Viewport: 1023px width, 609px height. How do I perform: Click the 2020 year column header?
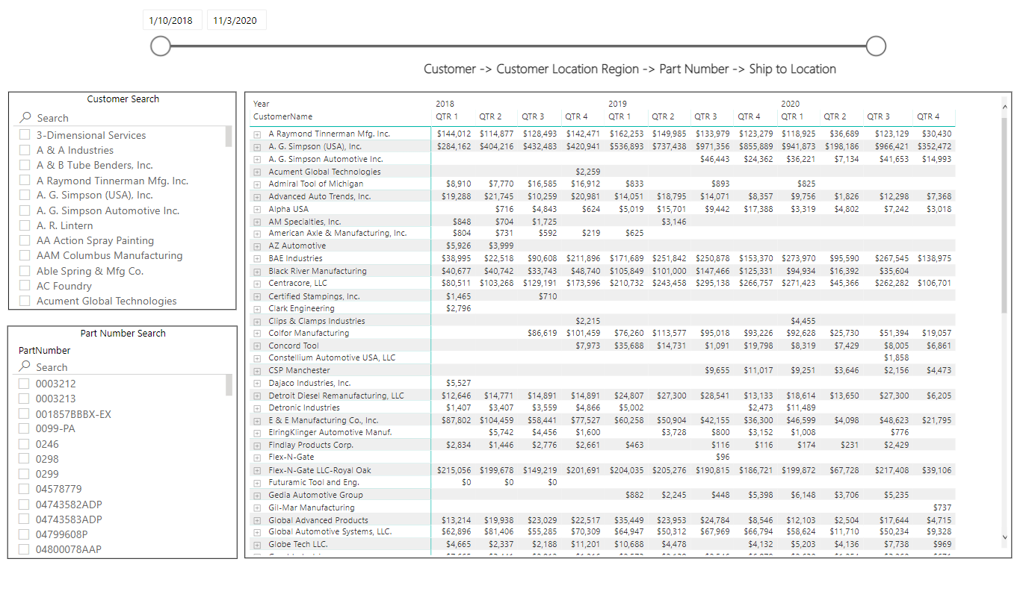(790, 104)
